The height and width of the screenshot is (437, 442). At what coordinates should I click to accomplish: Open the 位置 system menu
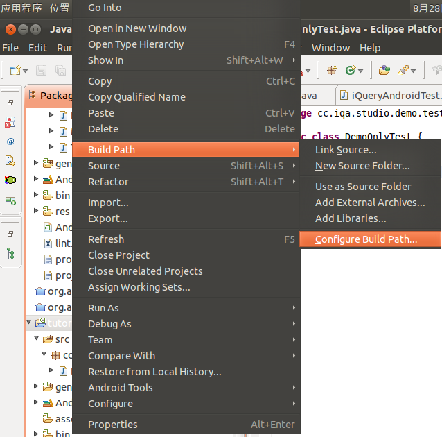click(x=60, y=8)
